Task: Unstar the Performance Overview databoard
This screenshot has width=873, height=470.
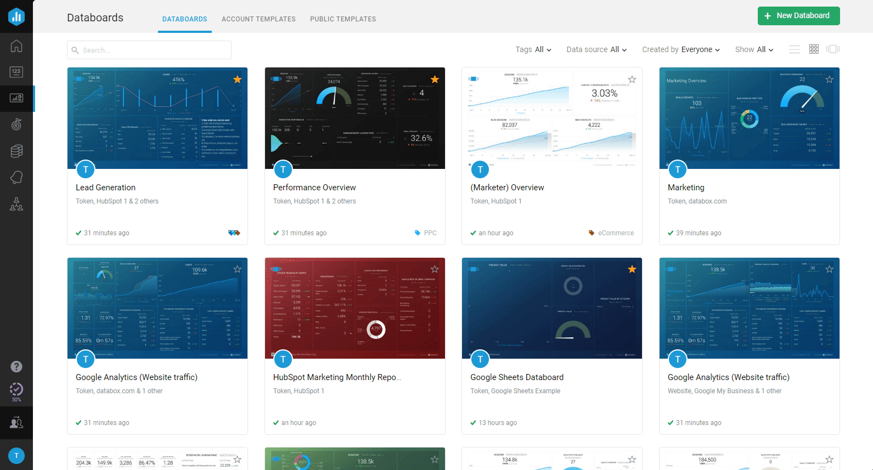Action: 435,80
